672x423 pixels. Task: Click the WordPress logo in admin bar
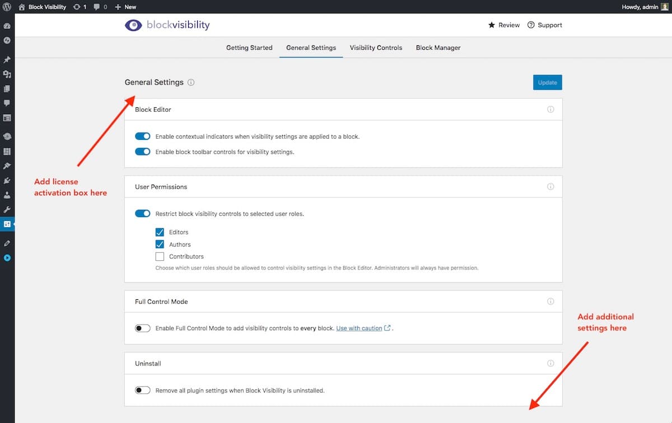pyautogui.click(x=7, y=7)
